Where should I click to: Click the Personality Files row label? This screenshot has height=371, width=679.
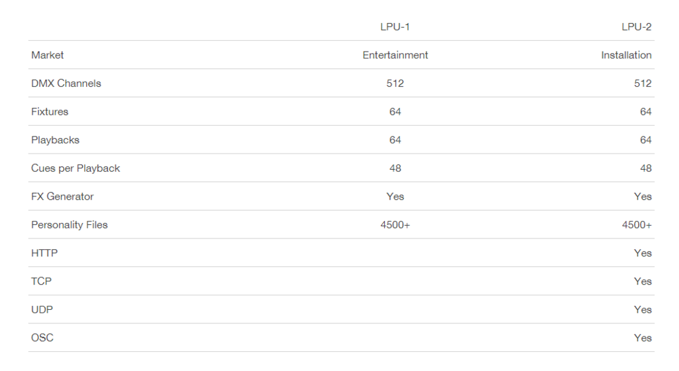click(69, 225)
